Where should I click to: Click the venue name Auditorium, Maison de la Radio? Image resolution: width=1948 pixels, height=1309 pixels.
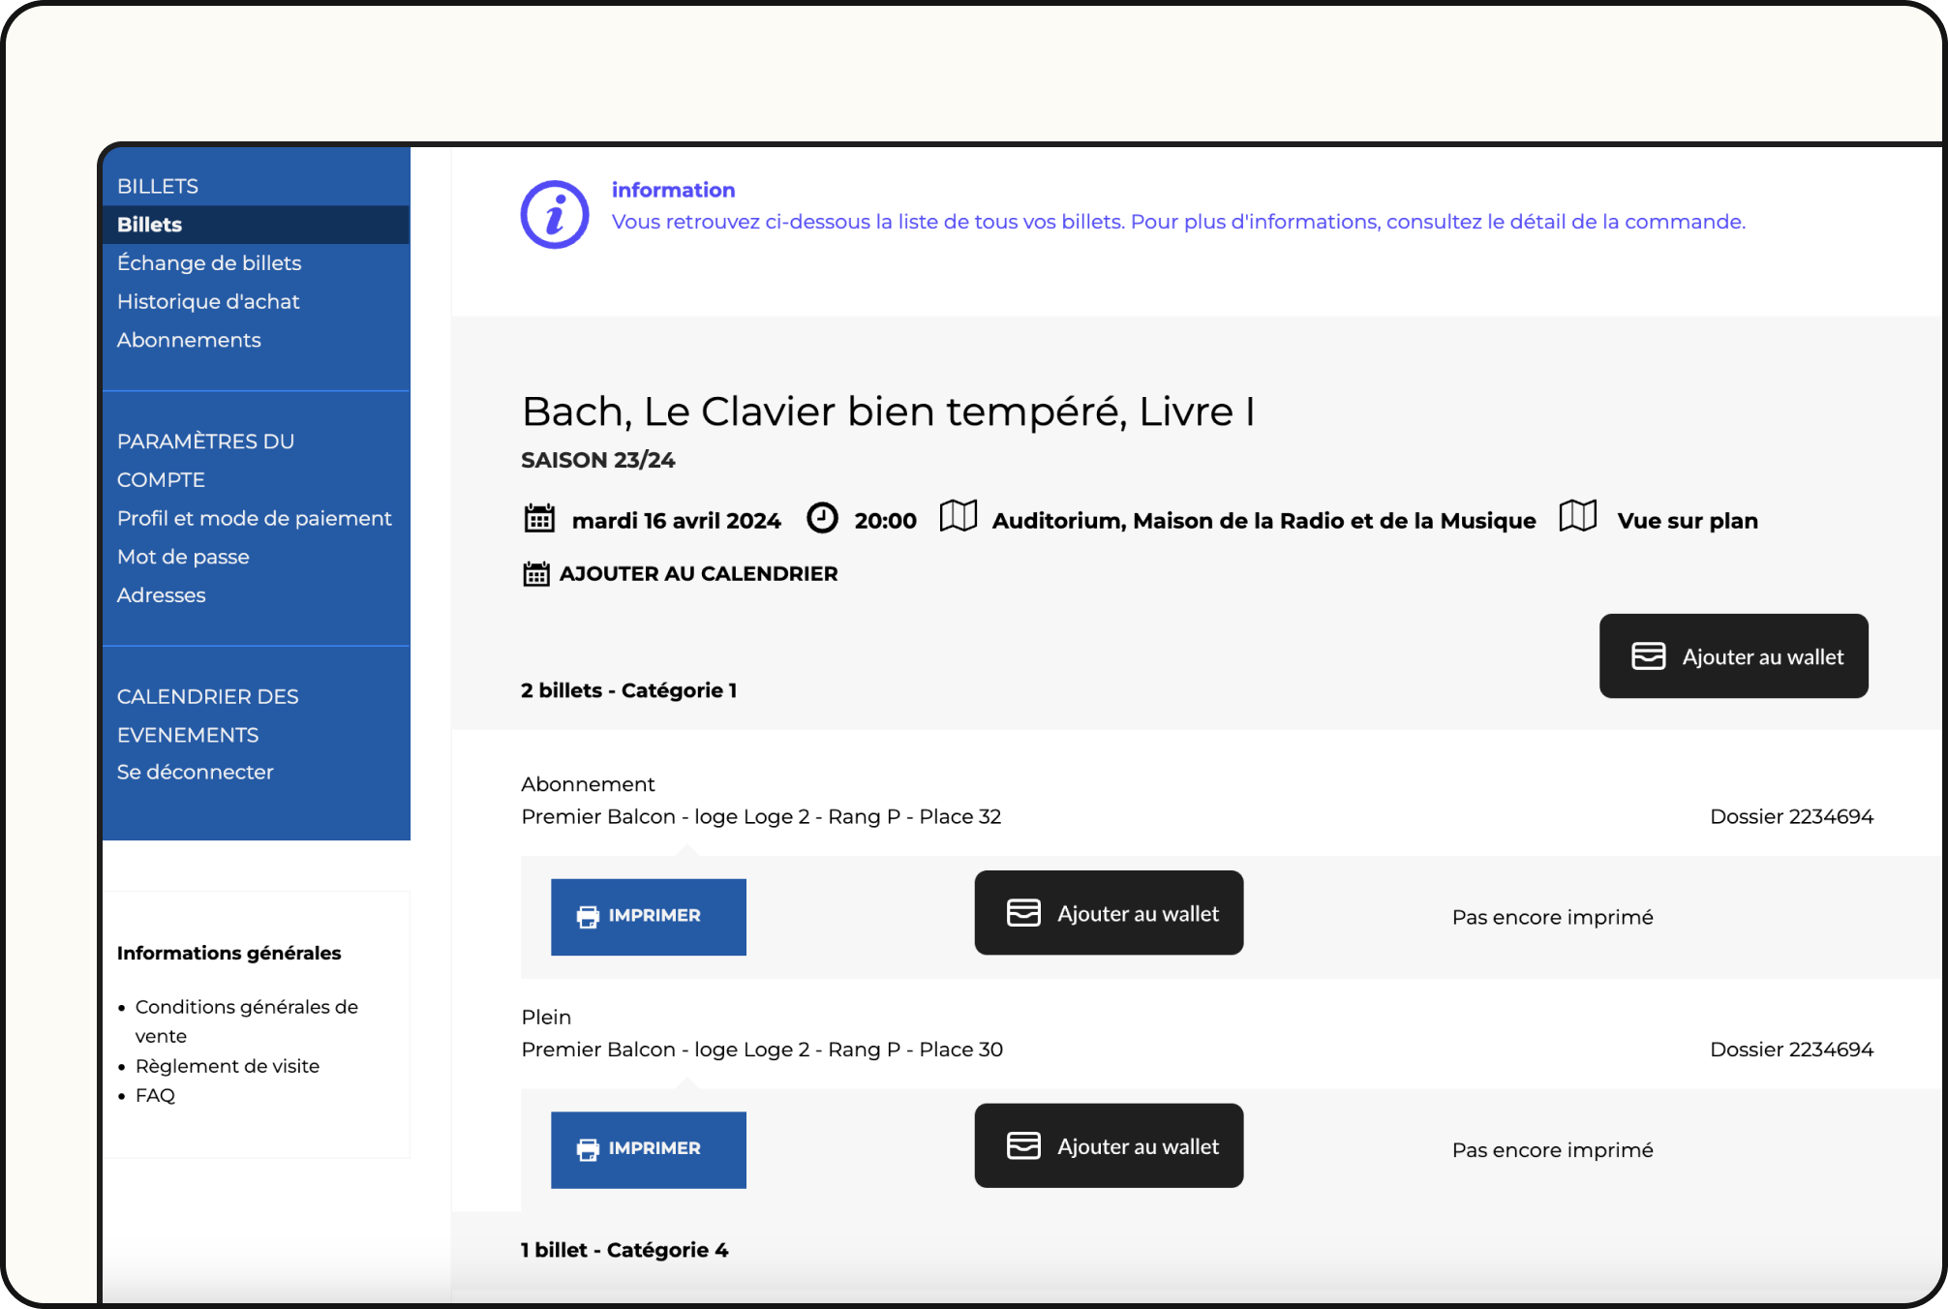tap(1263, 521)
